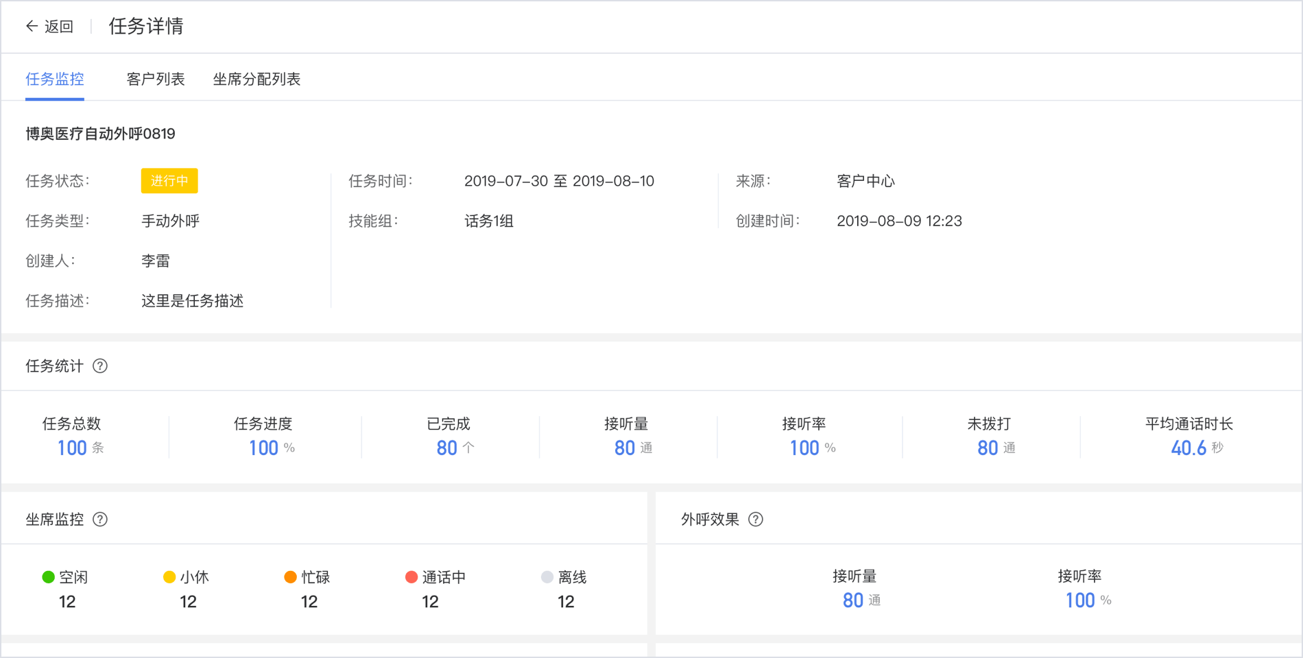
Task: Click 接听率 value in 外呼效果 panel
Action: point(1080,600)
